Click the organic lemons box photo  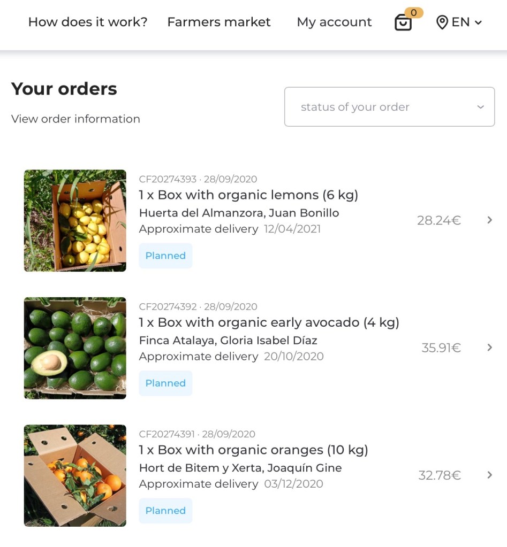pyautogui.click(x=75, y=220)
